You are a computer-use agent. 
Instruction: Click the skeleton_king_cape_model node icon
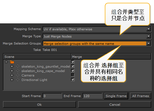18,71
